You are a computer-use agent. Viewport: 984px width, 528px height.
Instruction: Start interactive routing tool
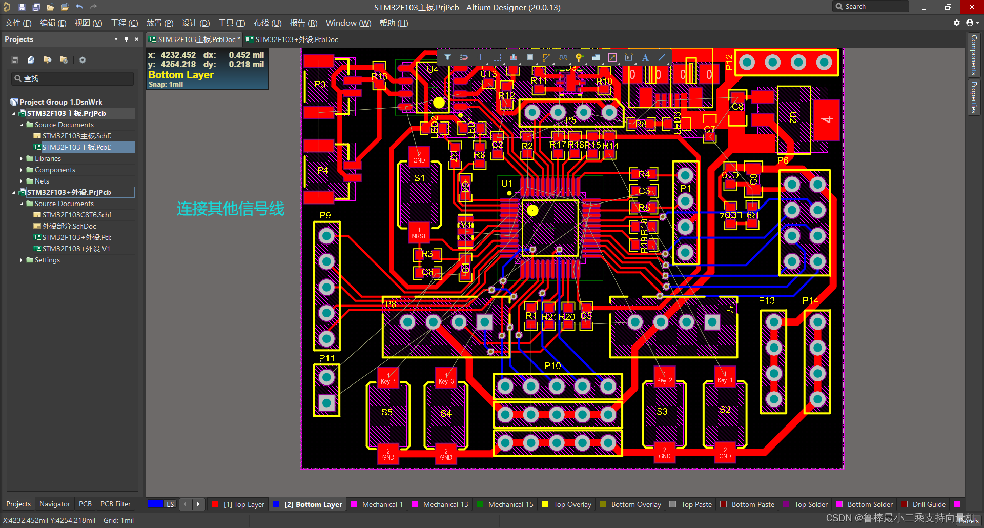pos(546,57)
